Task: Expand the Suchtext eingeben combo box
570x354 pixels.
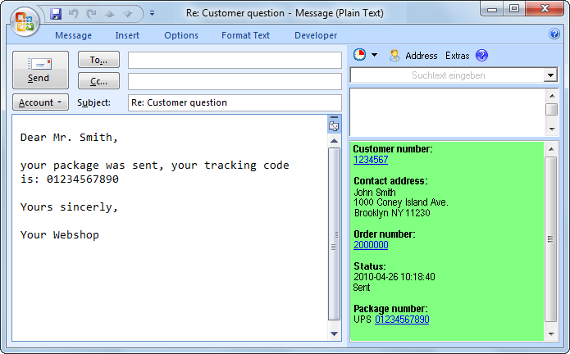Action: [x=550, y=75]
